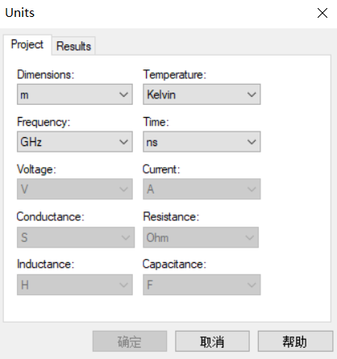
Task: Click the 取消 cancel button
Action: tap(212, 341)
